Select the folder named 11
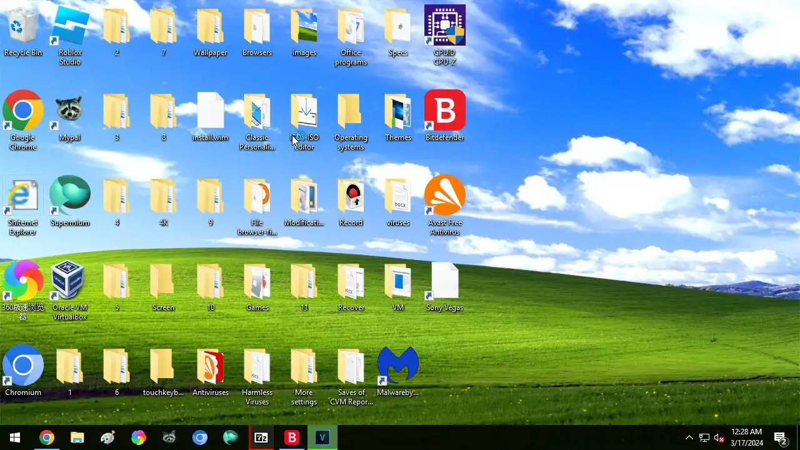 tap(304, 286)
